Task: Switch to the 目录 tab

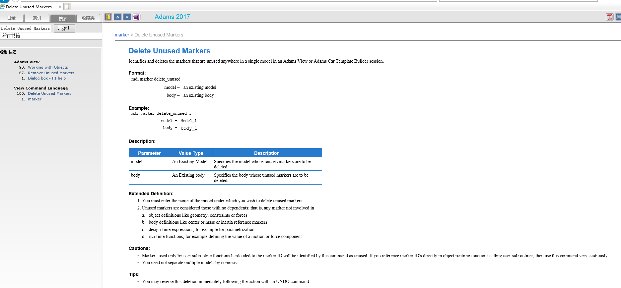Action: [x=12, y=18]
